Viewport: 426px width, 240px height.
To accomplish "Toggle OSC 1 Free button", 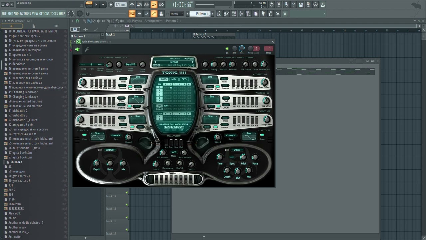I will (130, 86).
